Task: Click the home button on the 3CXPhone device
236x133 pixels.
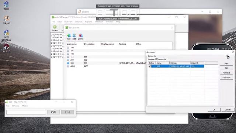Action: click(x=212, y=116)
